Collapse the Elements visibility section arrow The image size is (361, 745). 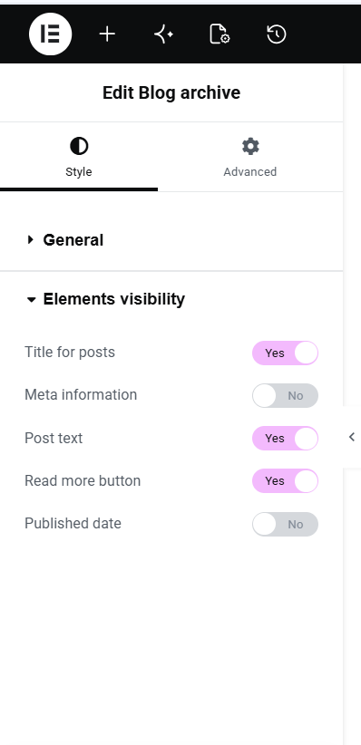click(x=32, y=300)
